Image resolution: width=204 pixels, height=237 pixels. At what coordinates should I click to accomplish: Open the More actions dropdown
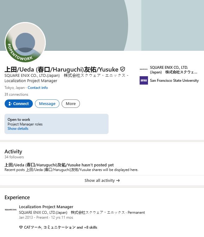coord(71,104)
